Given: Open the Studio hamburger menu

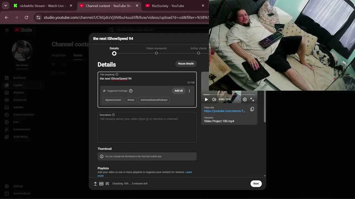Looking at the screenshot, I should click(7, 30).
